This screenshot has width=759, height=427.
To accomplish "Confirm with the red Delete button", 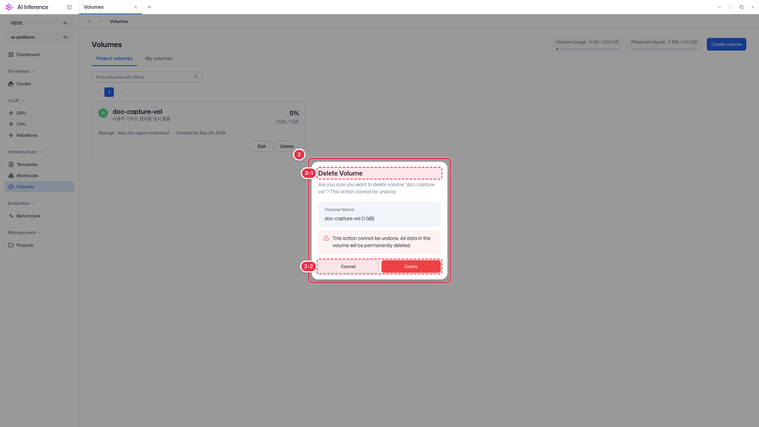I will pyautogui.click(x=411, y=266).
